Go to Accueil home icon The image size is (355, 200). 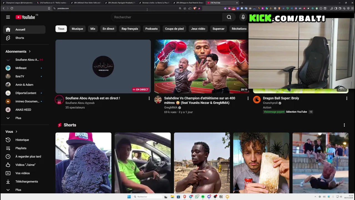pyautogui.click(x=8, y=29)
